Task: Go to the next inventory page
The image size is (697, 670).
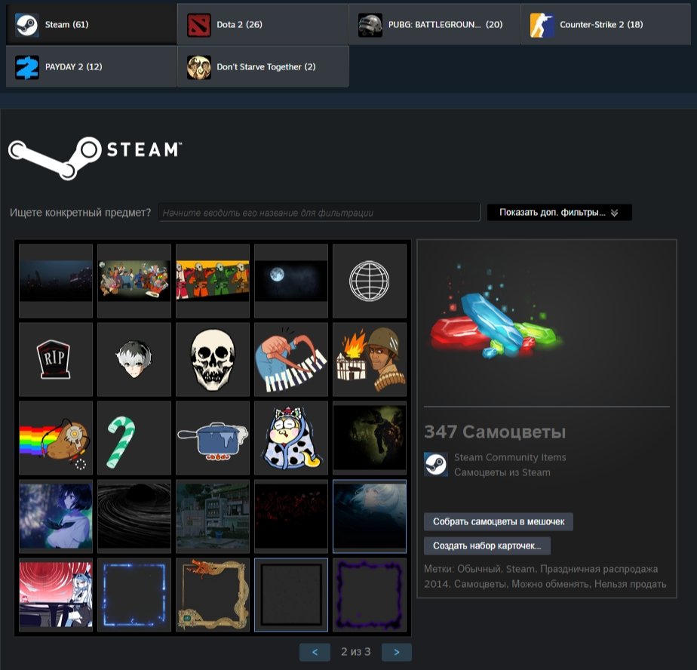Action: pos(398,652)
